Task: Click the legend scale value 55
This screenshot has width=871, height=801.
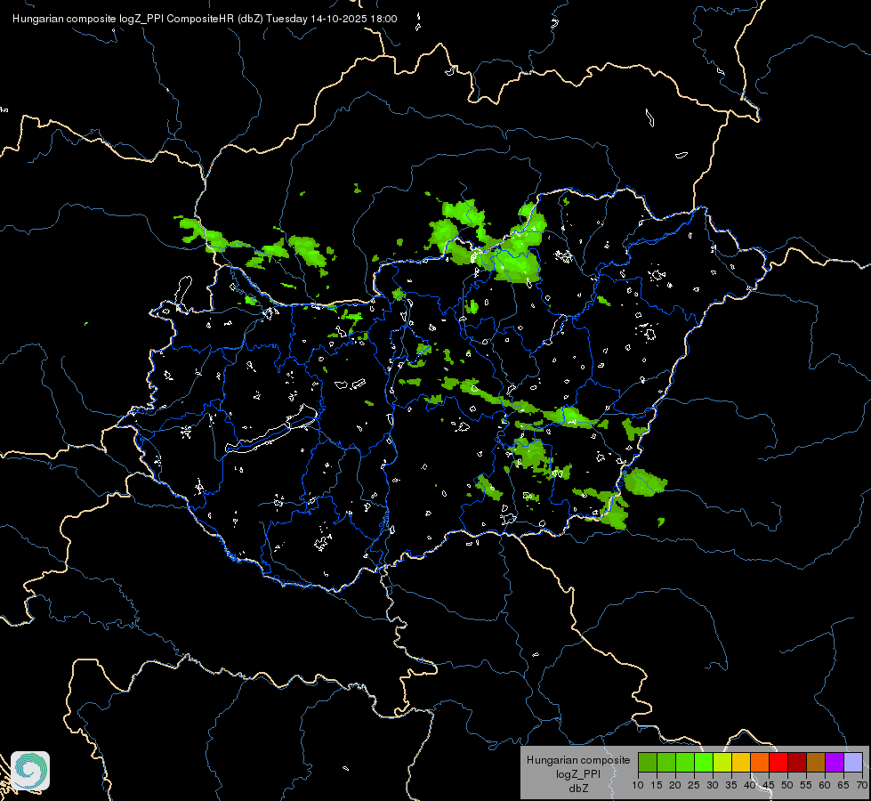Action: [806, 785]
